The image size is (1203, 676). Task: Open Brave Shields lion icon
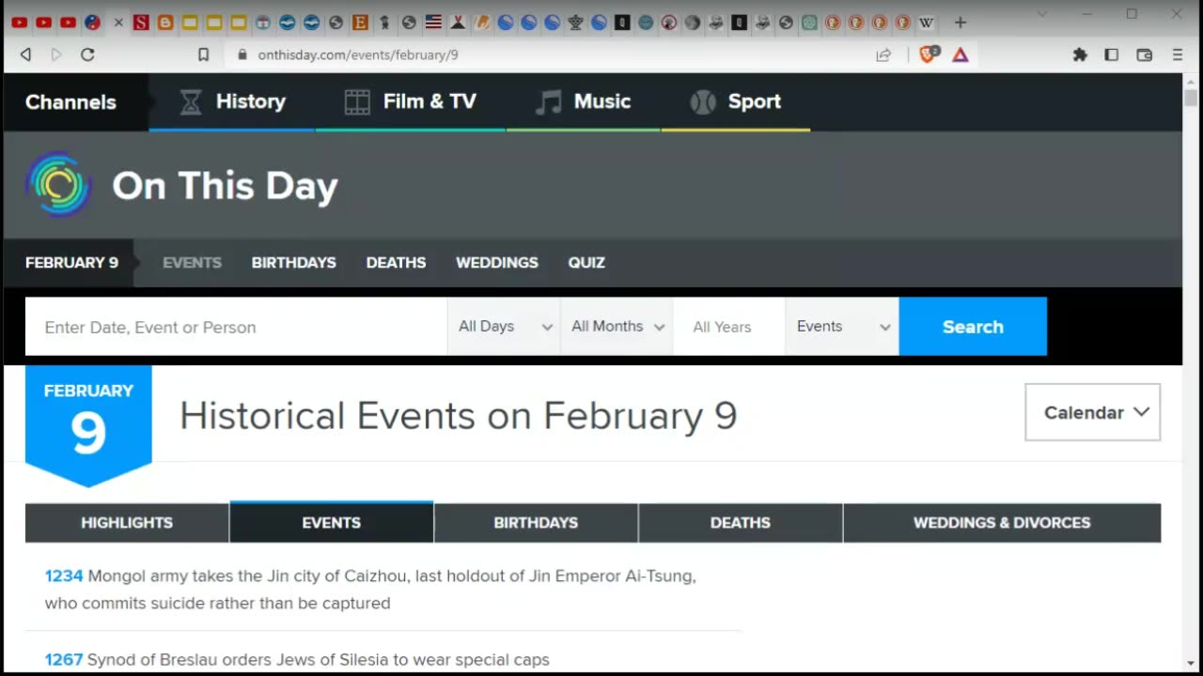929,54
